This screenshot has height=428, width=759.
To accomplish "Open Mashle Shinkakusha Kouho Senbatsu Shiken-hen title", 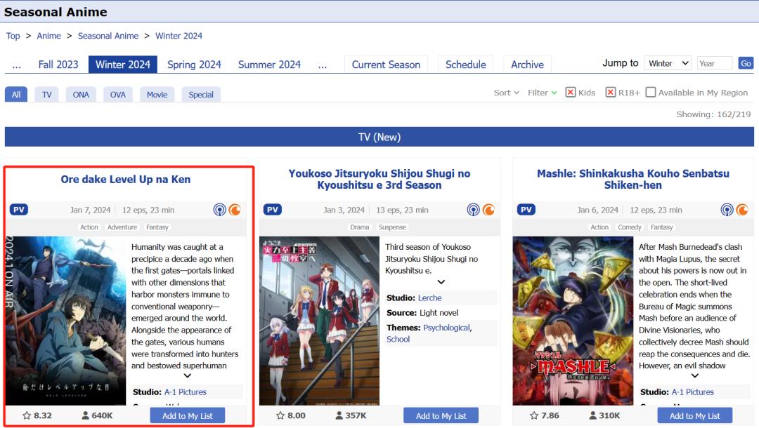I will click(632, 179).
